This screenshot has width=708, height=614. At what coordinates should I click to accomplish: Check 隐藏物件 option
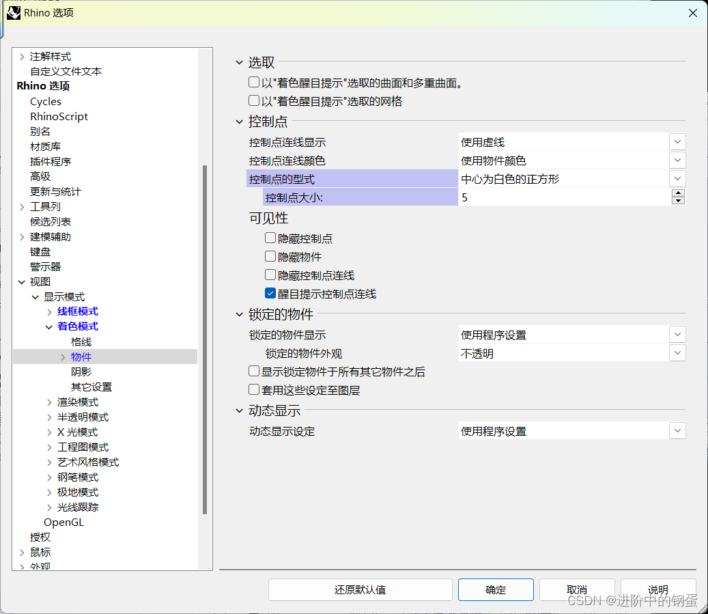pos(270,256)
